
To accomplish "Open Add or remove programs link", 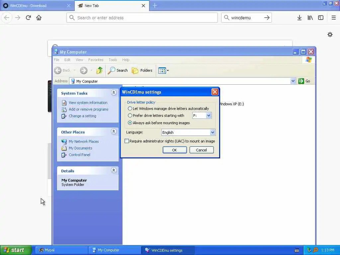I will [88, 109].
